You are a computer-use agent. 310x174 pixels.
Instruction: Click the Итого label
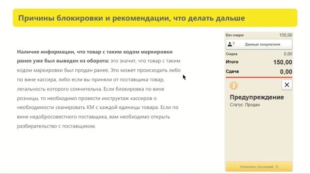232,62
